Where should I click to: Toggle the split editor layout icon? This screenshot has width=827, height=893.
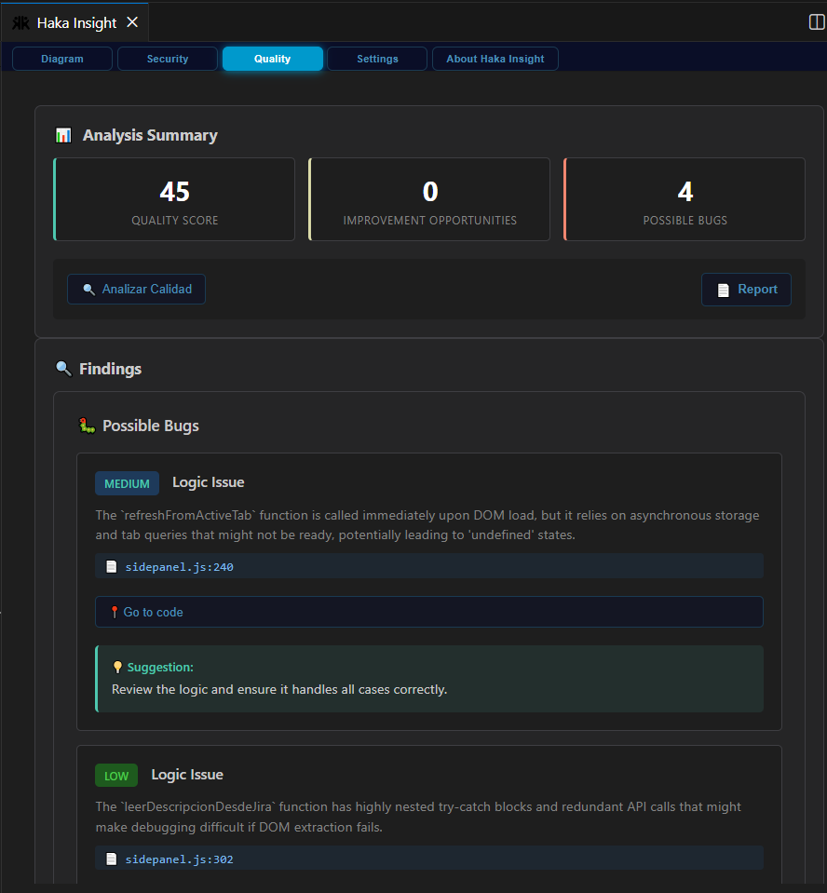(x=817, y=22)
